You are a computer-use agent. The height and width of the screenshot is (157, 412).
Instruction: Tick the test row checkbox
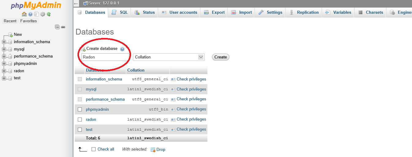point(80,129)
